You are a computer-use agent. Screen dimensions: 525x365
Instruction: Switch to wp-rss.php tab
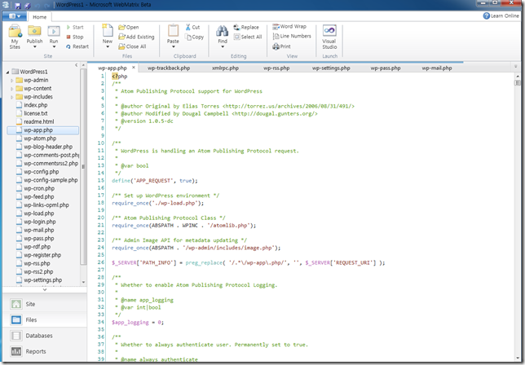pyautogui.click(x=276, y=68)
